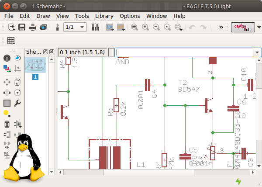
Task: Click the designlink button
Action: (x=243, y=27)
